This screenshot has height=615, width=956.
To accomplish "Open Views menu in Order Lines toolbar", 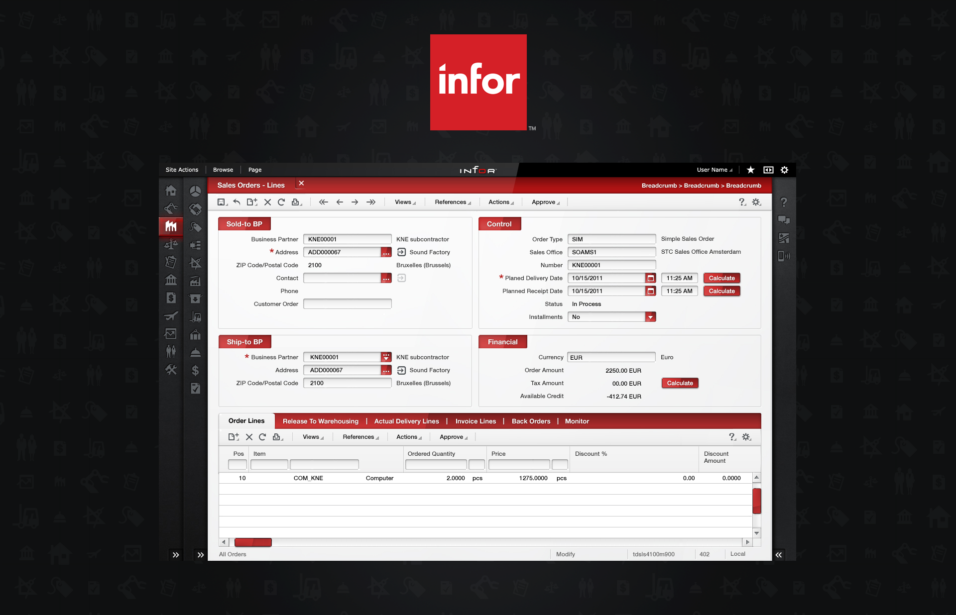I will [x=313, y=437].
